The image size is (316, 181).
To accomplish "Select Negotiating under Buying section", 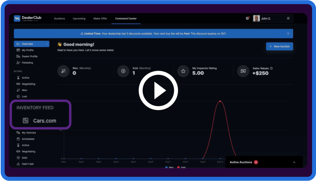I will (28, 84).
